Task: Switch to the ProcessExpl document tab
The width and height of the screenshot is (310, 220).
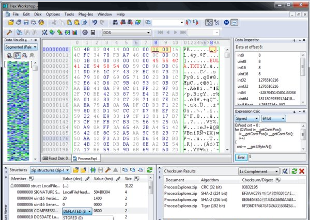Action: [86, 159]
